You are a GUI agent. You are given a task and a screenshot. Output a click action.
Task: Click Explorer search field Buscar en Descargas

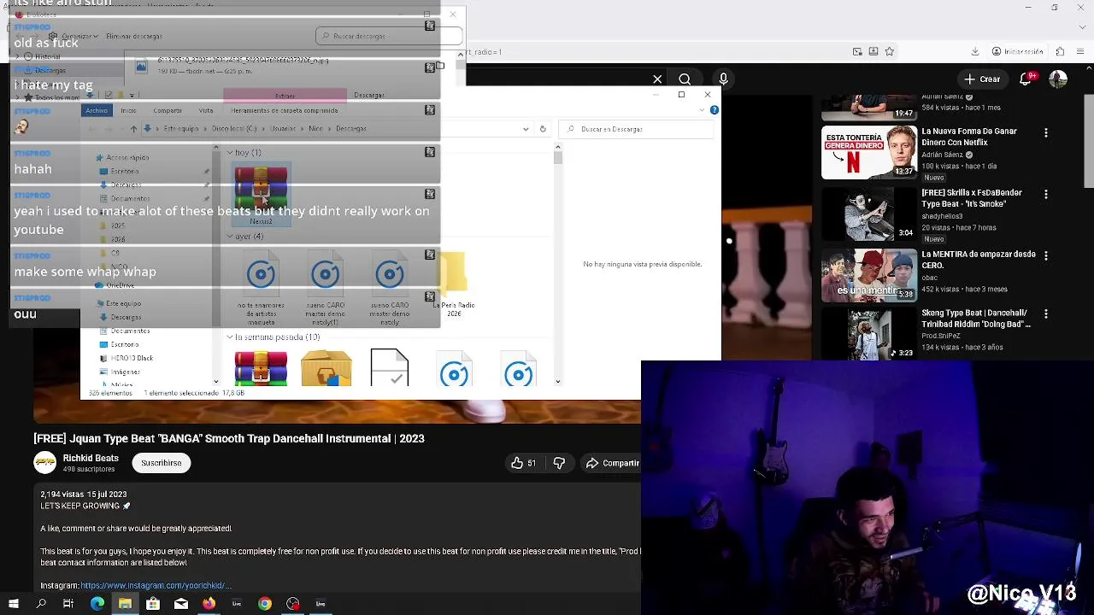pos(637,129)
